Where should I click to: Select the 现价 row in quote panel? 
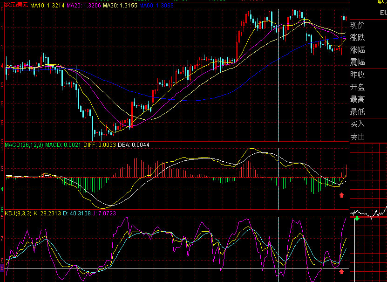tap(368, 25)
